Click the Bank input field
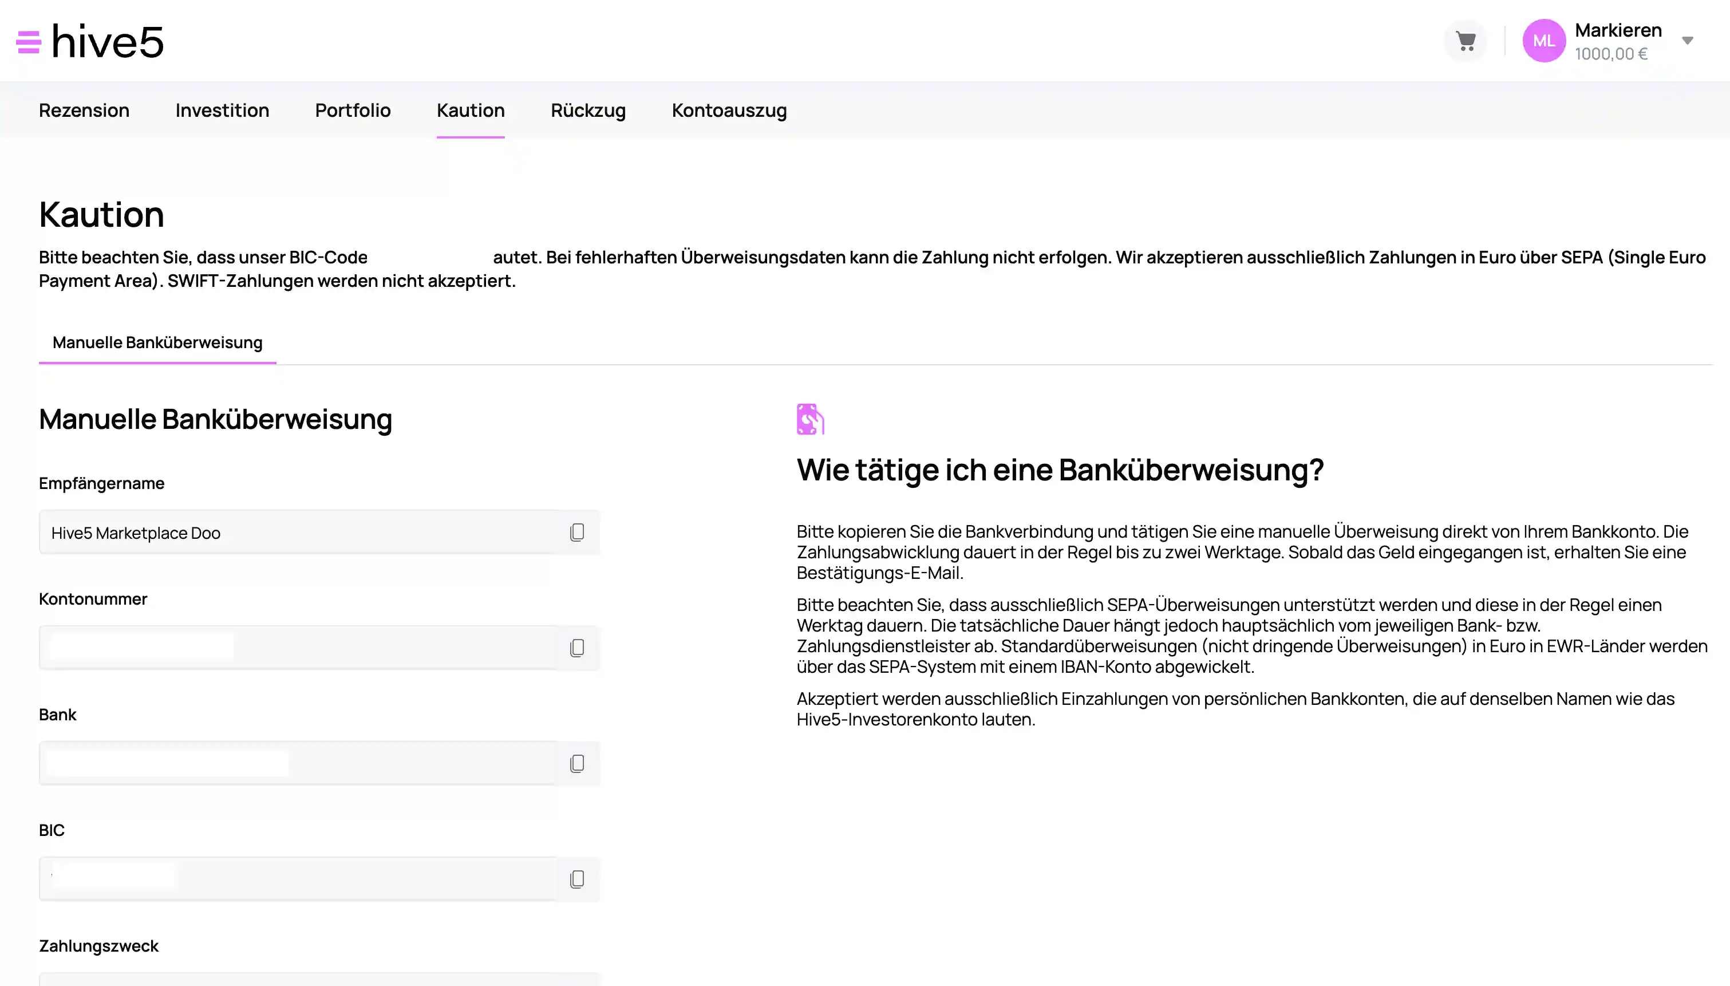The image size is (1730, 986). click(x=298, y=764)
